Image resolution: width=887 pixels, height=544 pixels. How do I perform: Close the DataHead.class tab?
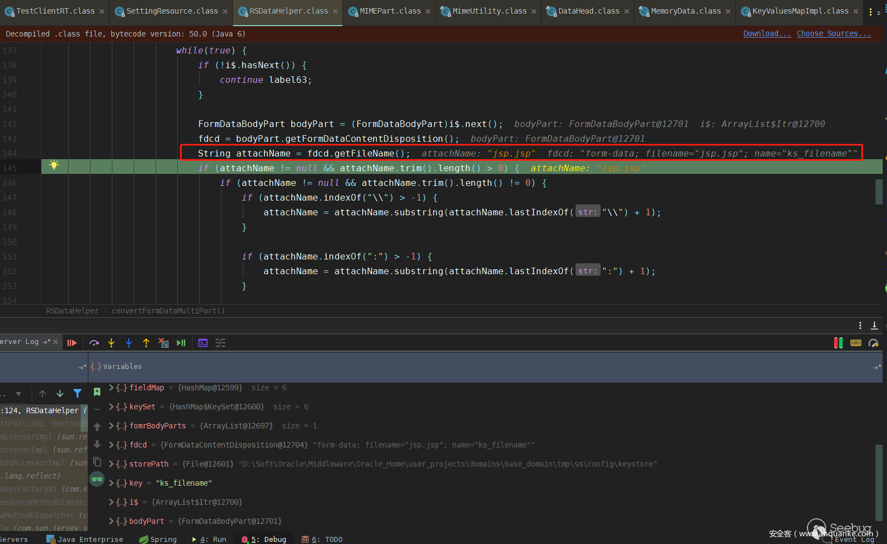coord(627,11)
